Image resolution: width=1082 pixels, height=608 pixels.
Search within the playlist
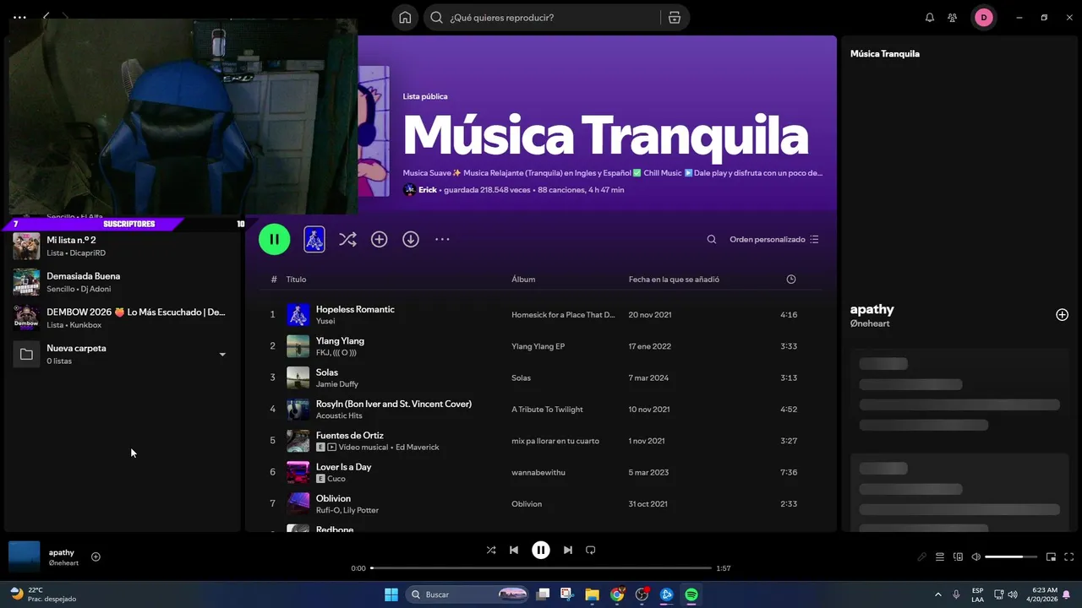pyautogui.click(x=712, y=240)
